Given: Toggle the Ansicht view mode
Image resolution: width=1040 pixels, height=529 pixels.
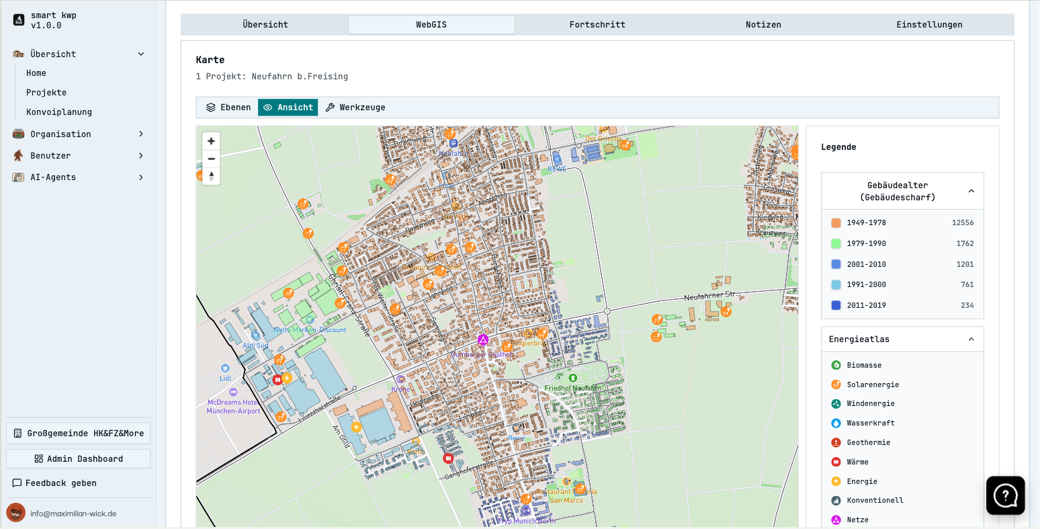Looking at the screenshot, I should (288, 107).
